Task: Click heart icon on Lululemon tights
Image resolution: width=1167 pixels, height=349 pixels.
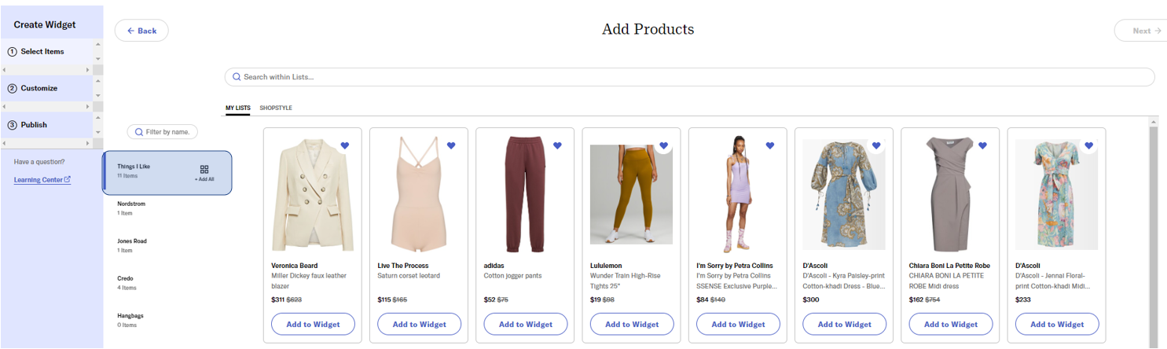Action: tap(663, 145)
